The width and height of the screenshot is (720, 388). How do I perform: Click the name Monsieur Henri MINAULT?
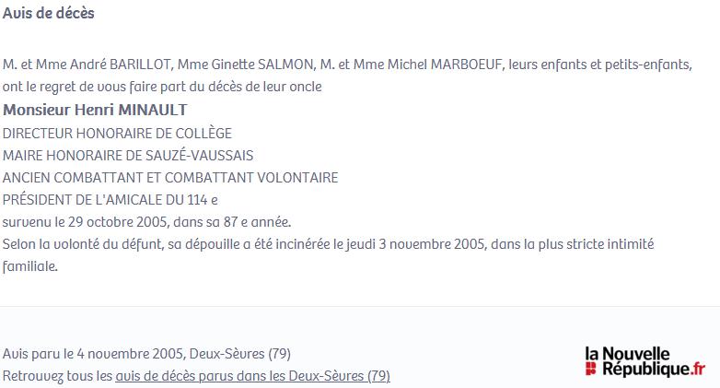coord(95,110)
